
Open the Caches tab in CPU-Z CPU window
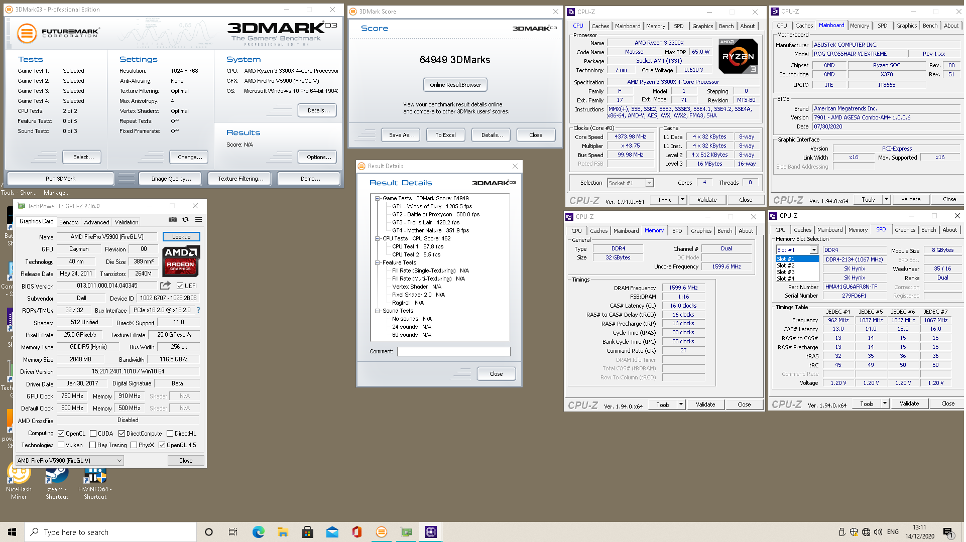point(600,26)
